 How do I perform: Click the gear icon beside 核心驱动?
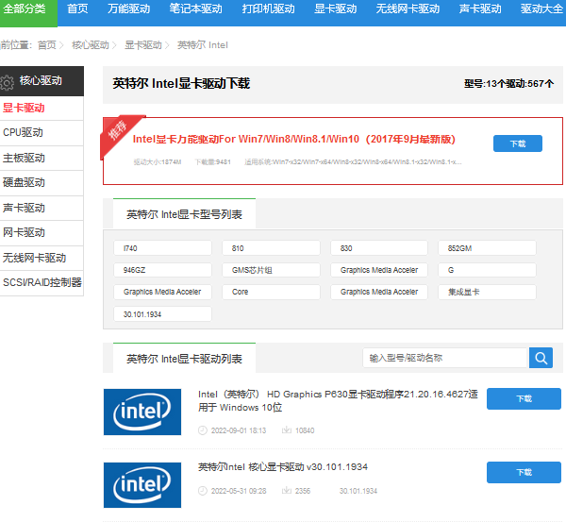tap(8, 82)
